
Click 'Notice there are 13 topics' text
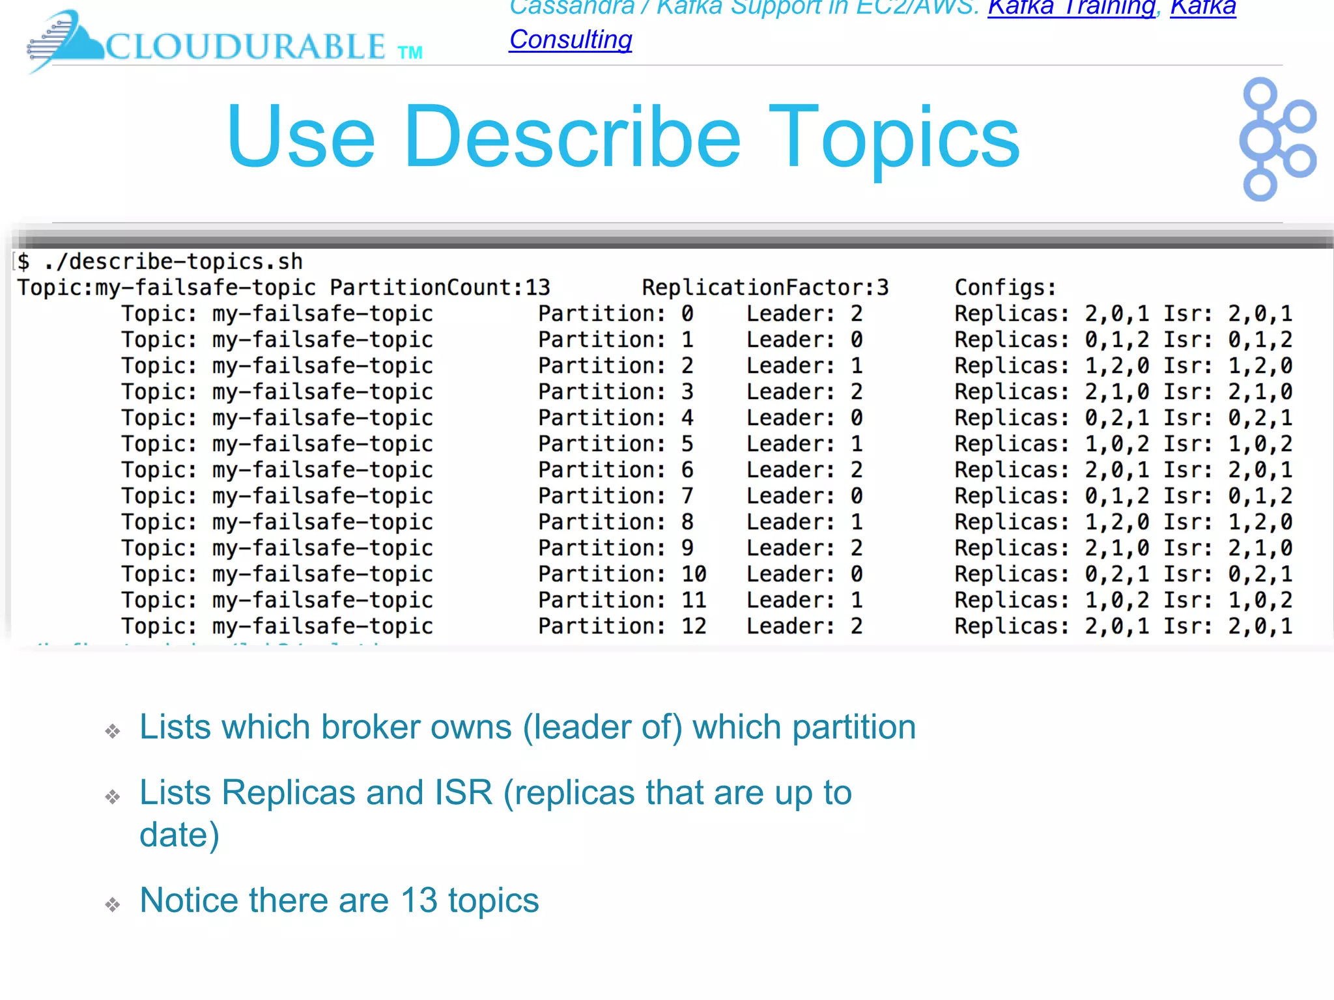tap(339, 900)
